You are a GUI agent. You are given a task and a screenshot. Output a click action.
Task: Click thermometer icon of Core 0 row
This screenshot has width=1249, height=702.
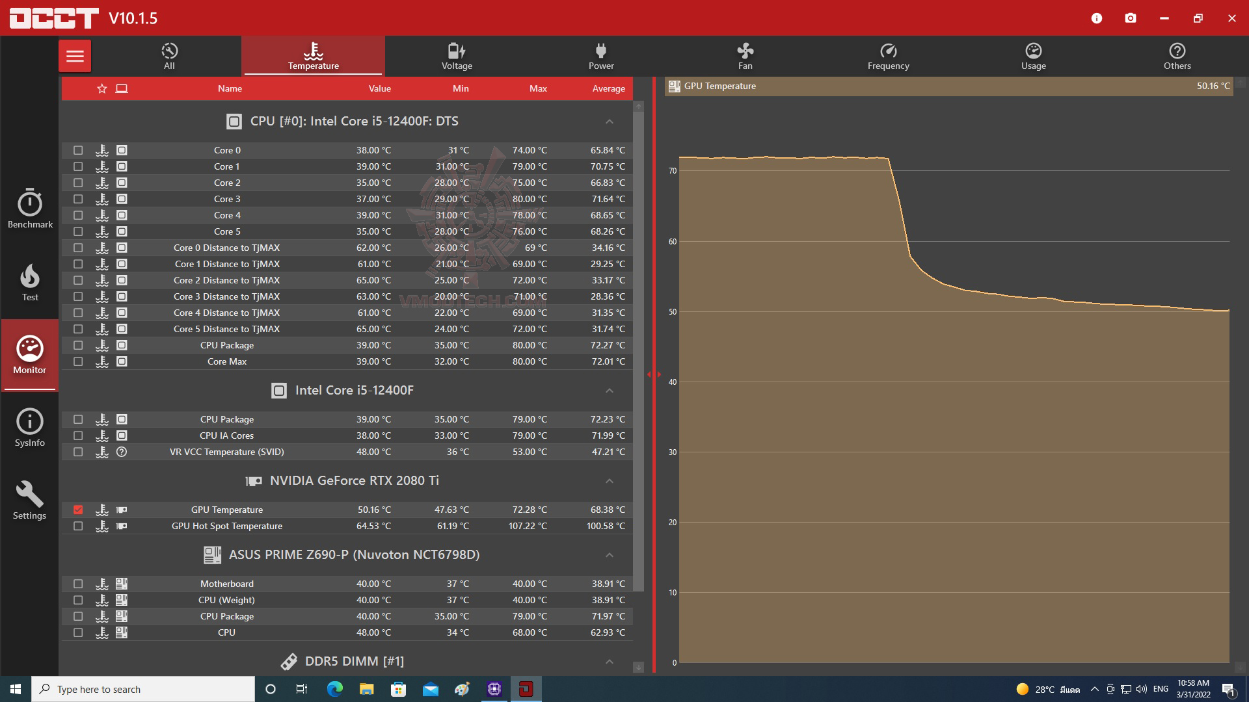coord(101,150)
